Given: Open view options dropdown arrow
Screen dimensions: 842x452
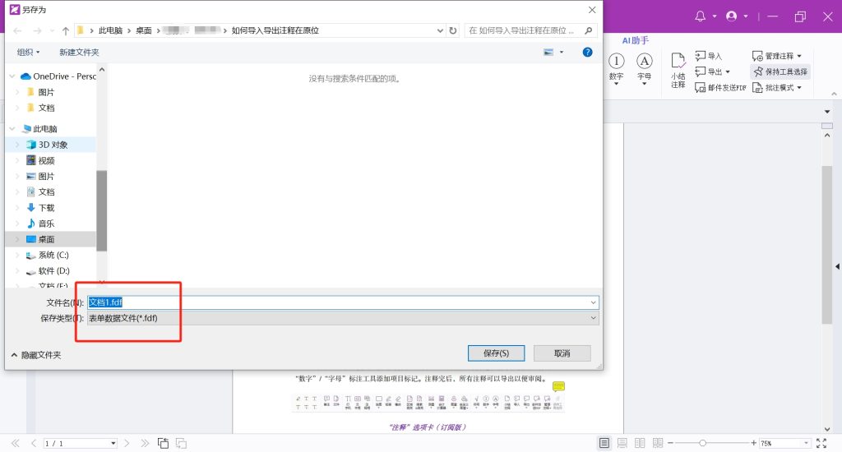Looking at the screenshot, I should (x=562, y=52).
